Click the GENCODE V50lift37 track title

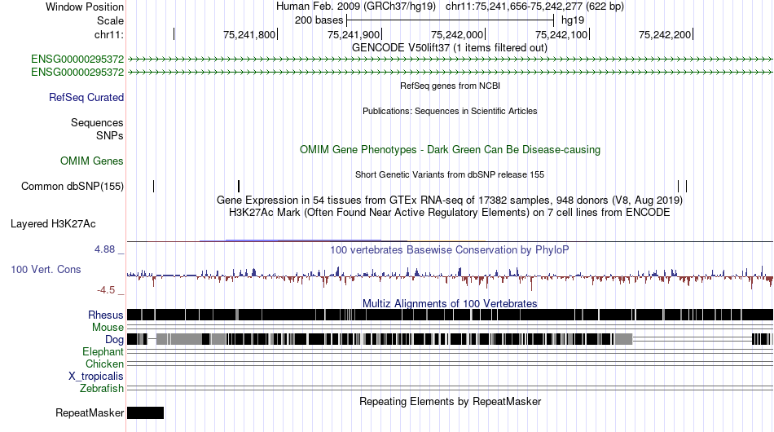(450, 48)
